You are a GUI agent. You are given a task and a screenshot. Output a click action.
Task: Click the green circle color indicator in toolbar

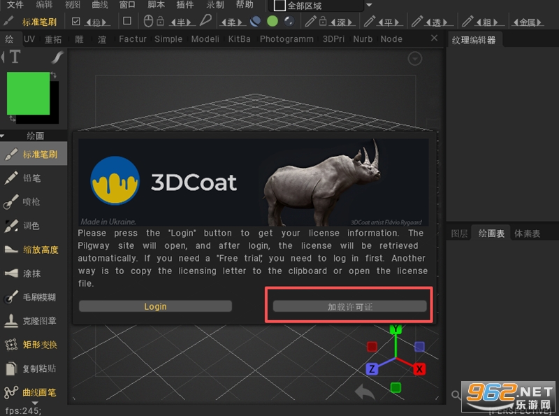click(x=273, y=22)
